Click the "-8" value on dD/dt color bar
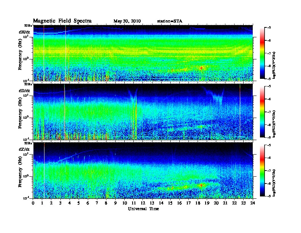301x233 pixels. 269,124
